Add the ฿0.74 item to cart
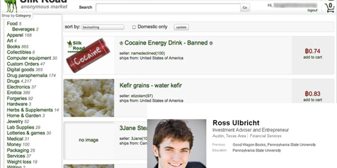This screenshot has height=168, width=337. coord(313,57)
